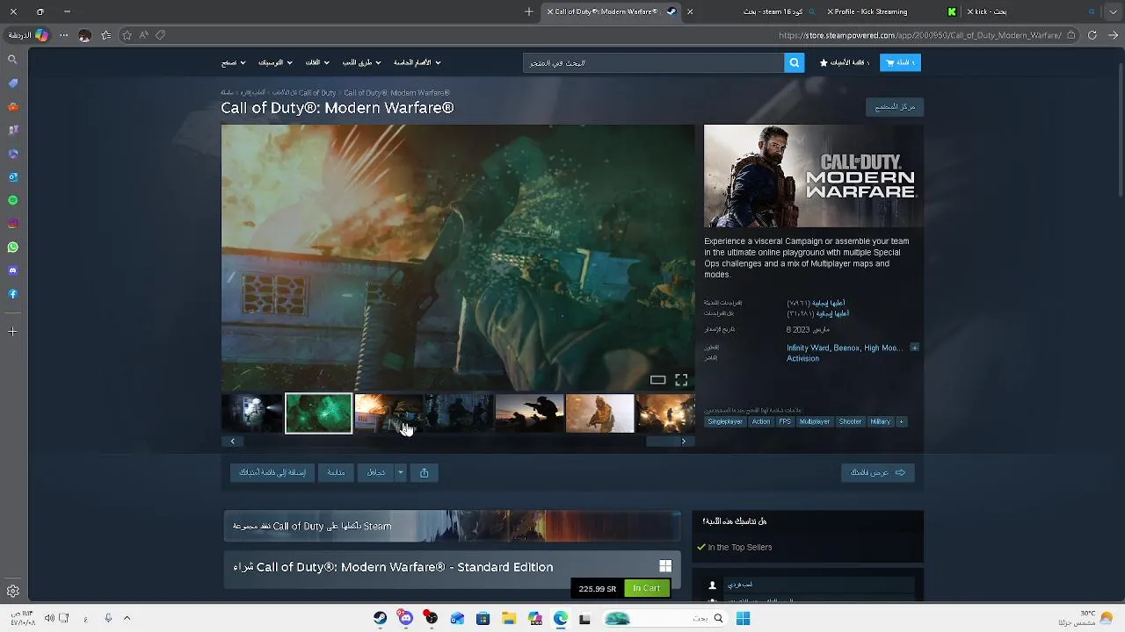
Task: Click the Military tag
Action: (881, 421)
